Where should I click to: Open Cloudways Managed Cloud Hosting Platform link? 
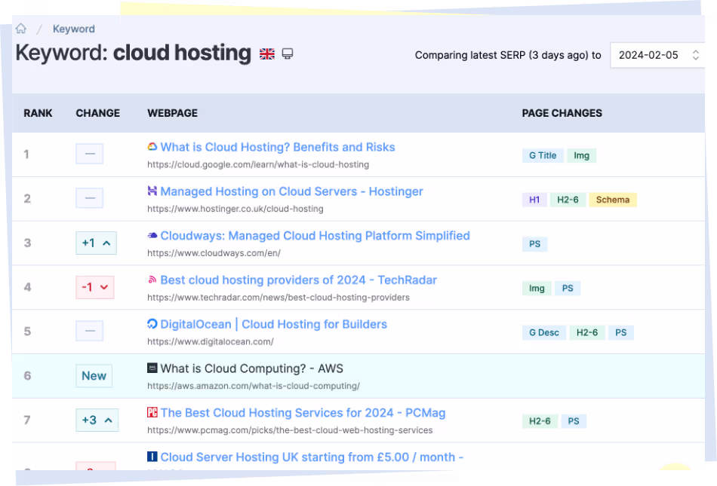click(x=315, y=236)
